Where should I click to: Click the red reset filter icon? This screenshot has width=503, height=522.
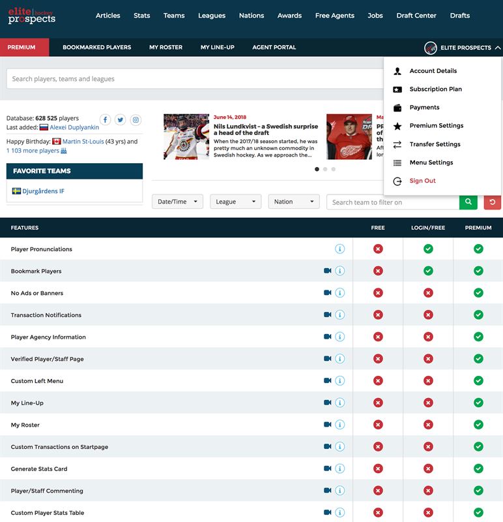tap(492, 202)
